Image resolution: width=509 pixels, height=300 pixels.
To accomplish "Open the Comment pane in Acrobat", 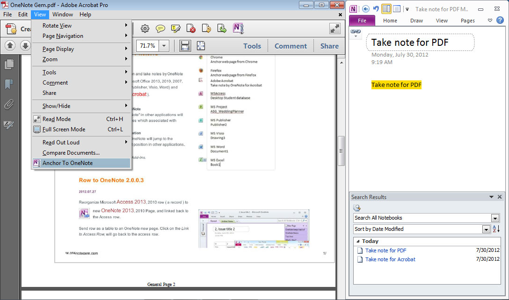I will 291,46.
